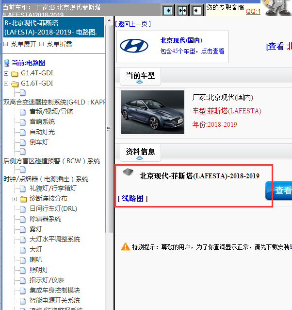Screen dimensions: 292x310
Task: Click 年份:2018-2019 text
Action: (215, 124)
